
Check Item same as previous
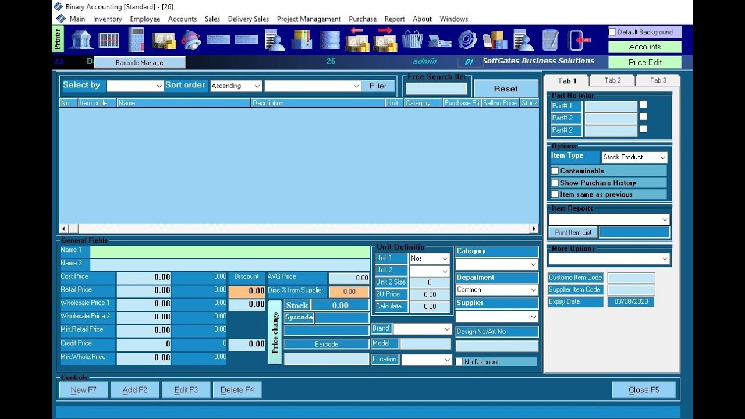point(555,194)
